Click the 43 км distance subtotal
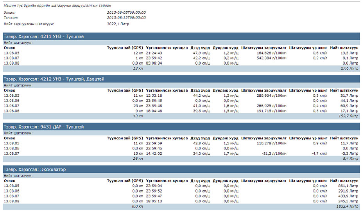This screenshot has height=213, width=362. coord(138,116)
